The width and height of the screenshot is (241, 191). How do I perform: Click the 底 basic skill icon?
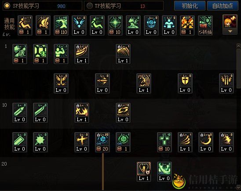coord(20,54)
